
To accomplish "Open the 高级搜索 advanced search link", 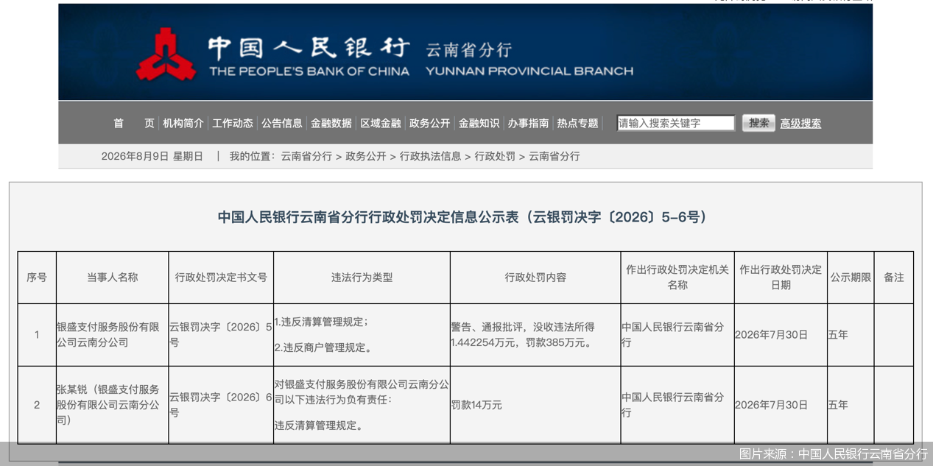I will coord(800,123).
